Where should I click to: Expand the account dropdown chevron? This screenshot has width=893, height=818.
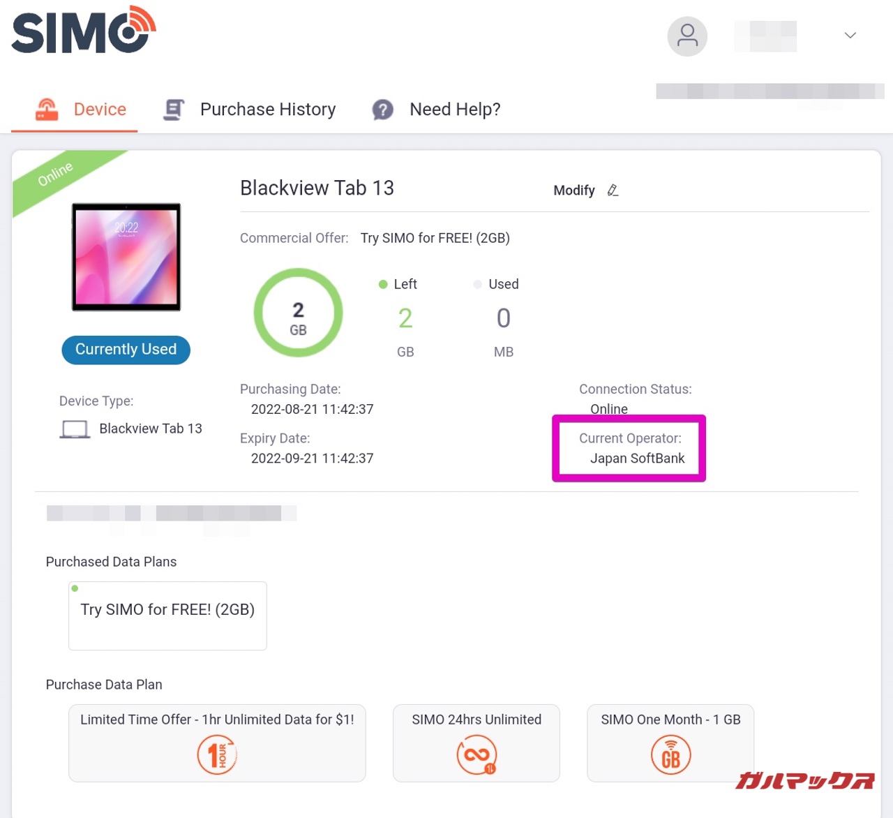click(x=850, y=36)
